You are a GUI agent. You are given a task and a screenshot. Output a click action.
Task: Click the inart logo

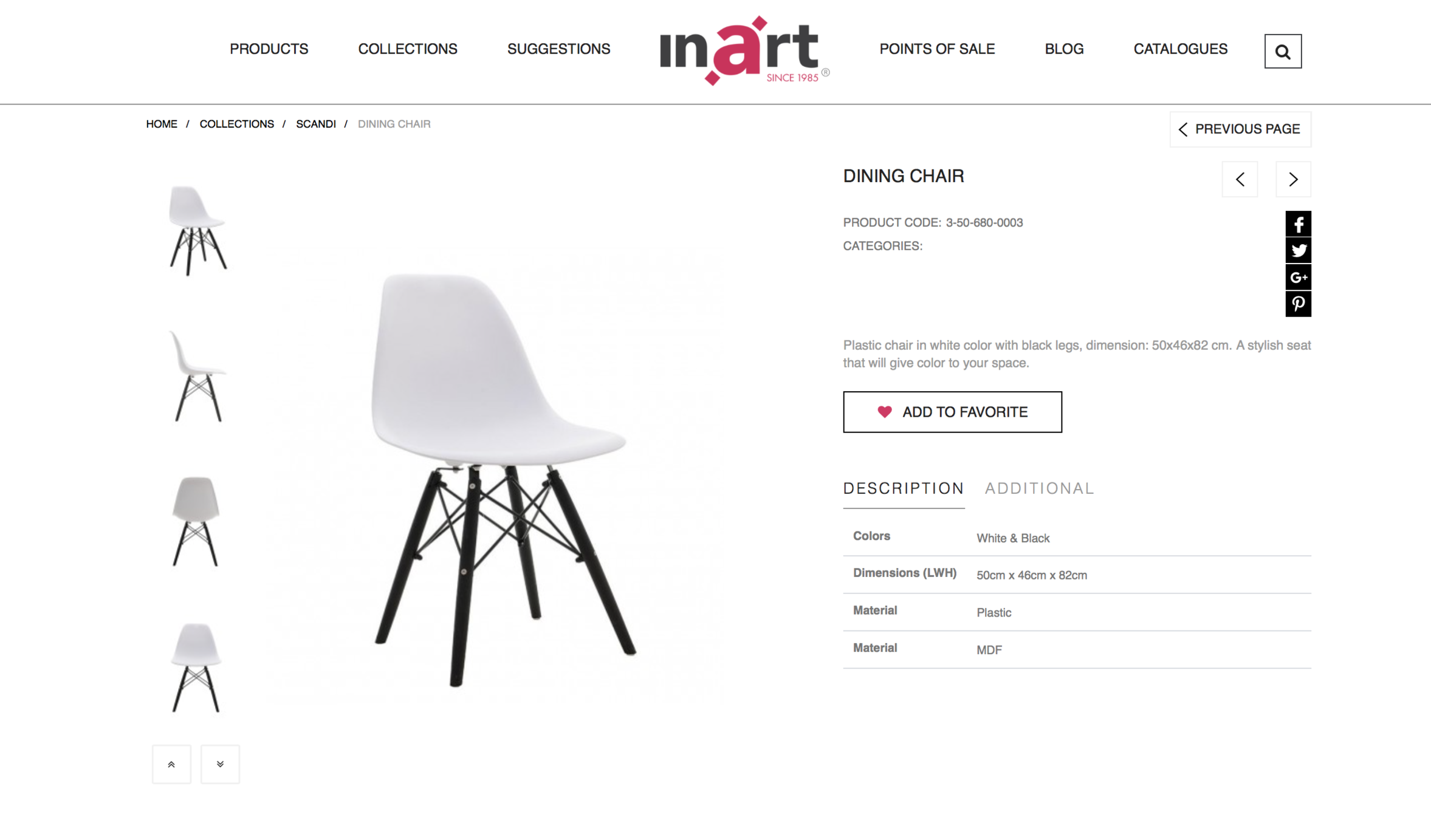tap(744, 51)
